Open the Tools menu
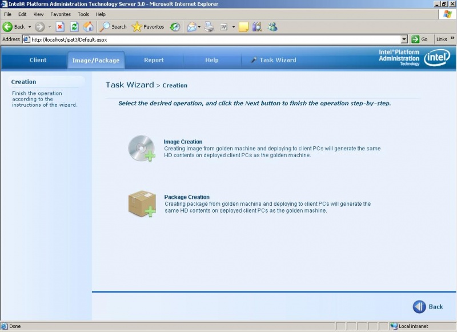Image resolution: width=457 pixels, height=332 pixels. click(x=83, y=14)
